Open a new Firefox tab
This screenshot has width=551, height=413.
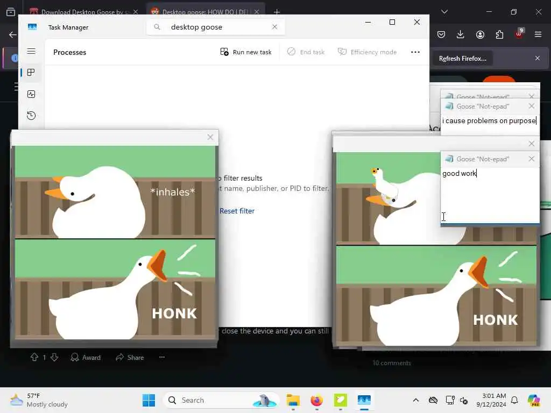tap(277, 12)
